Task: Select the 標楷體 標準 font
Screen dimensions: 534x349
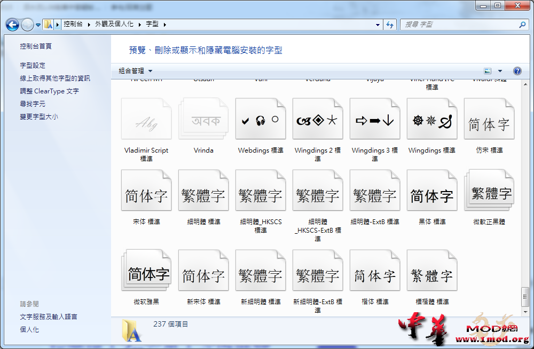Action: tap(432, 270)
